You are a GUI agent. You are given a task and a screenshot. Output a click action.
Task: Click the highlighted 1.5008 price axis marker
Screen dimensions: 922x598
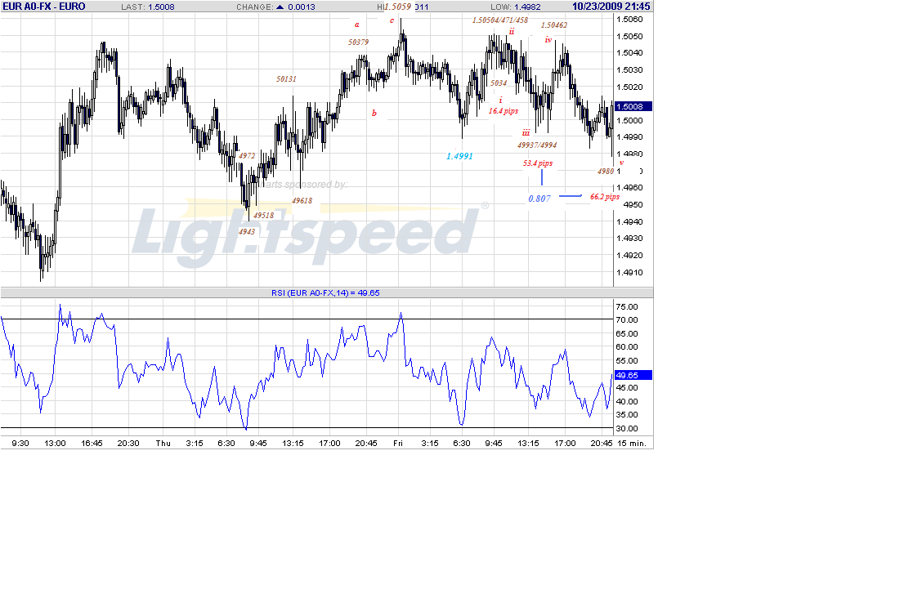[x=633, y=106]
